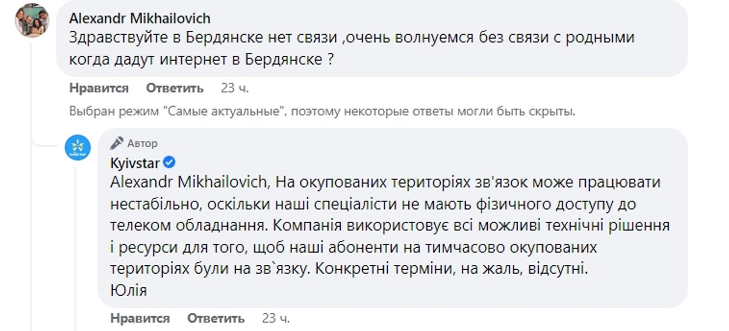Click the 'Юлія' signature in the reply
729x331 pixels.
(x=128, y=290)
